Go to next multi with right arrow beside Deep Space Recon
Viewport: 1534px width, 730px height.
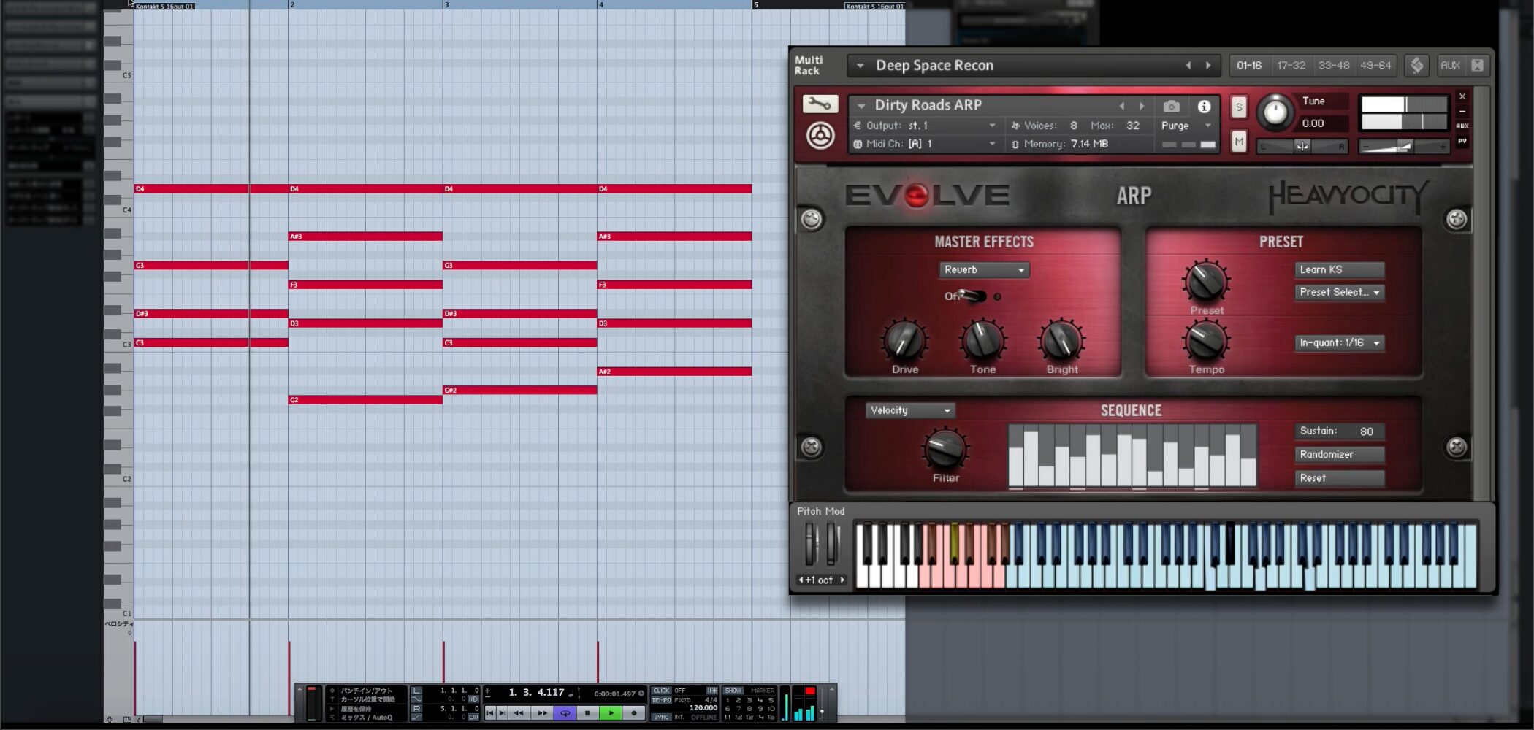point(1208,66)
